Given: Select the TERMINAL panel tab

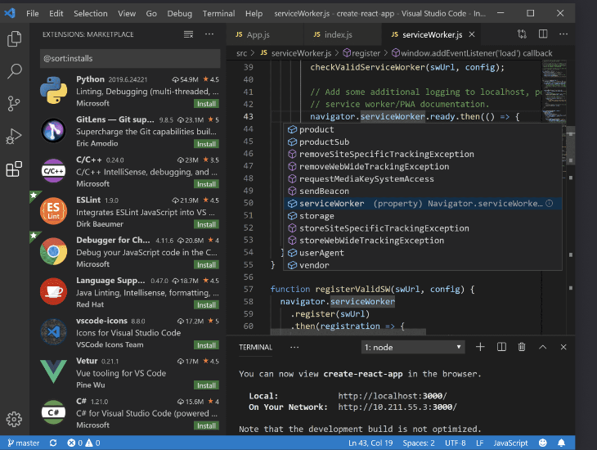Looking at the screenshot, I should click(255, 347).
